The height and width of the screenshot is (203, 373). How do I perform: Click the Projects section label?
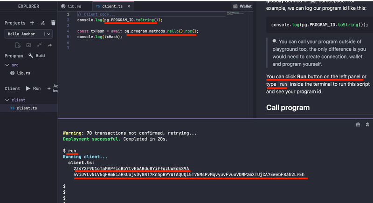point(15,23)
